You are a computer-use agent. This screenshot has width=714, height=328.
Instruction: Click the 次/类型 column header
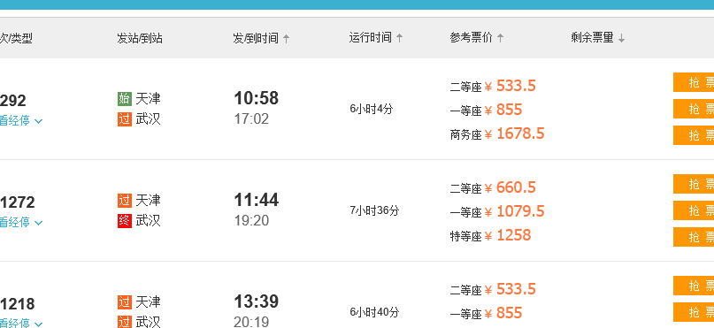click(17, 38)
